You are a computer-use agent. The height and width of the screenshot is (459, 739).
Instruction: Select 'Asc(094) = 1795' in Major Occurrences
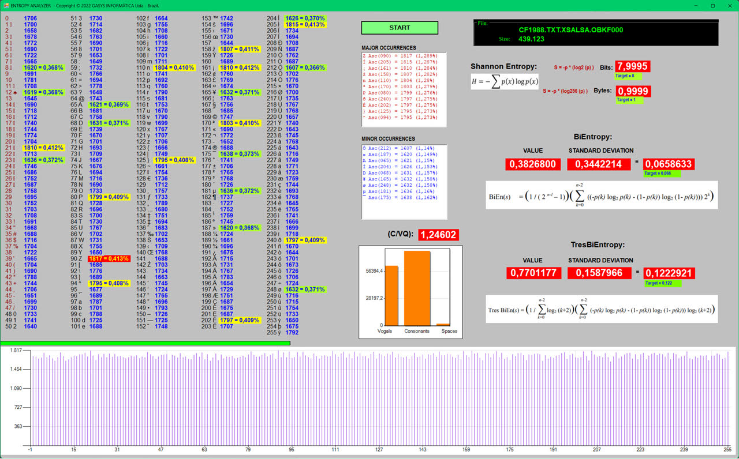(398, 118)
